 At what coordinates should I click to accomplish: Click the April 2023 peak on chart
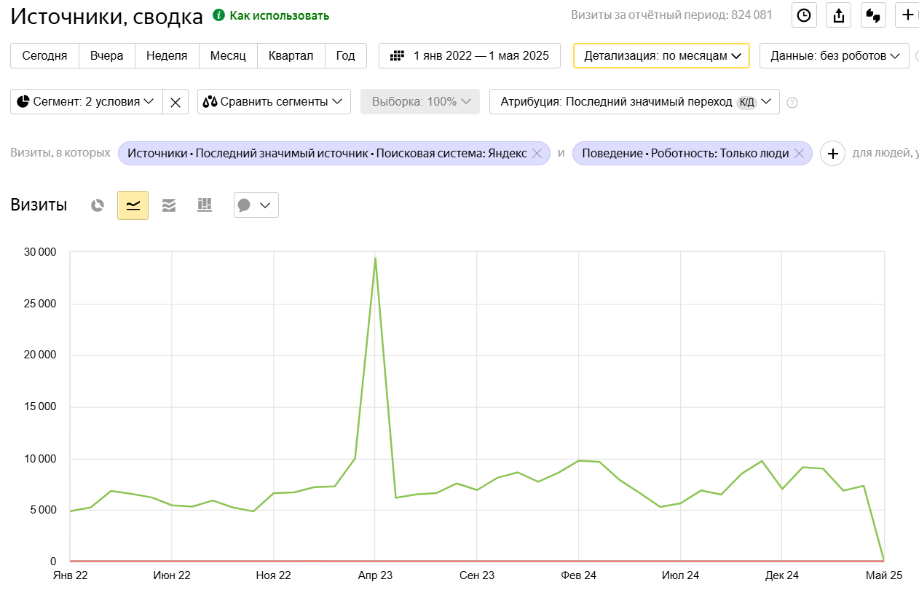(x=375, y=258)
